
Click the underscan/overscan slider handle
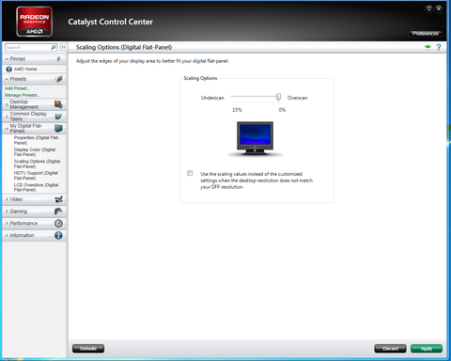tap(278, 97)
